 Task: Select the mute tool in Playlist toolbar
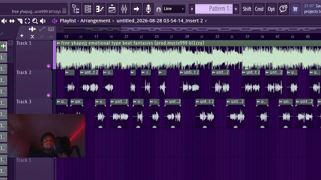click(4, 21)
